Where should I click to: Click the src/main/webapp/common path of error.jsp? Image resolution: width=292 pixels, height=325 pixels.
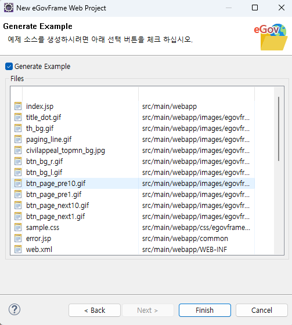(185, 239)
